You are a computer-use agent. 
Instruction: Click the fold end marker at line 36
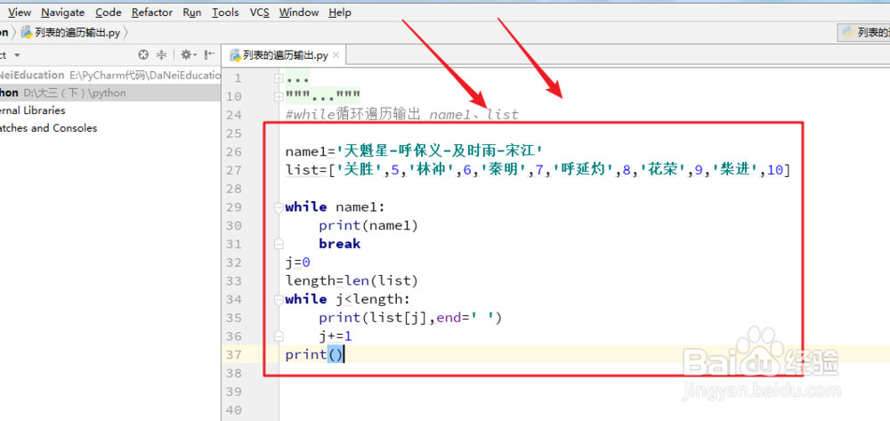[279, 336]
